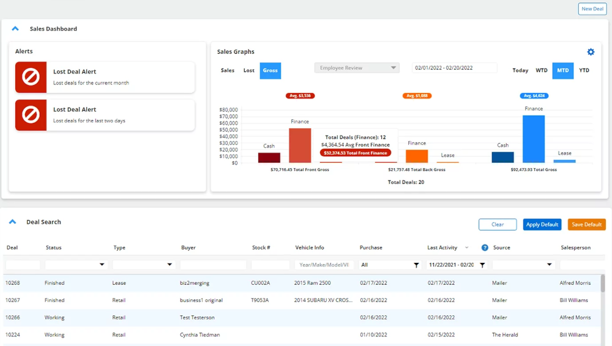Click the first Lost Deal Alert icon

[x=31, y=77]
